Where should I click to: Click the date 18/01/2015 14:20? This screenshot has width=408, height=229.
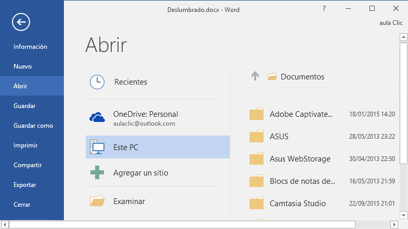pyautogui.click(x=372, y=114)
